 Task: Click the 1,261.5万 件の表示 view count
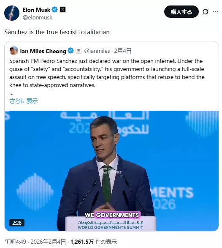tap(94, 242)
